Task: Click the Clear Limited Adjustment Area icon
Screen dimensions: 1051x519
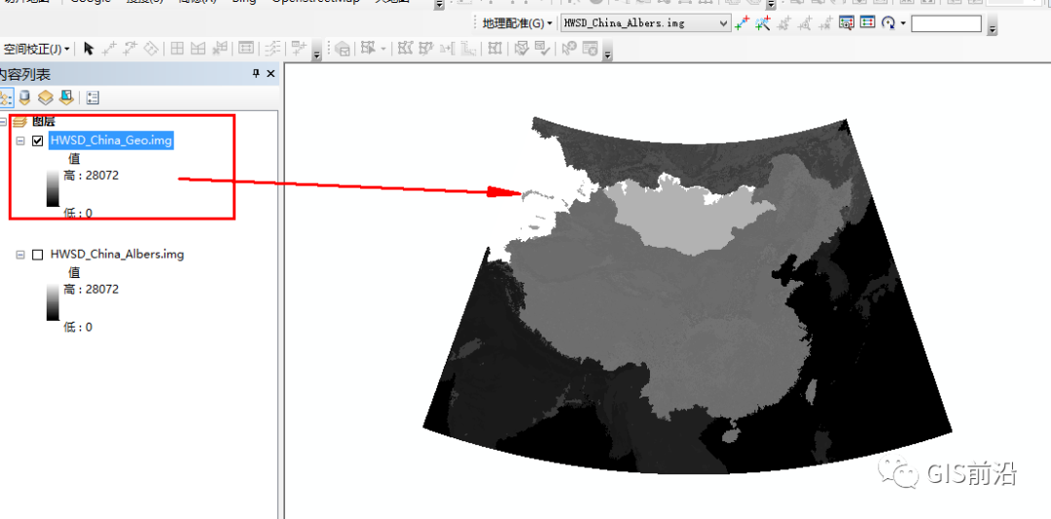Action: tap(219, 49)
